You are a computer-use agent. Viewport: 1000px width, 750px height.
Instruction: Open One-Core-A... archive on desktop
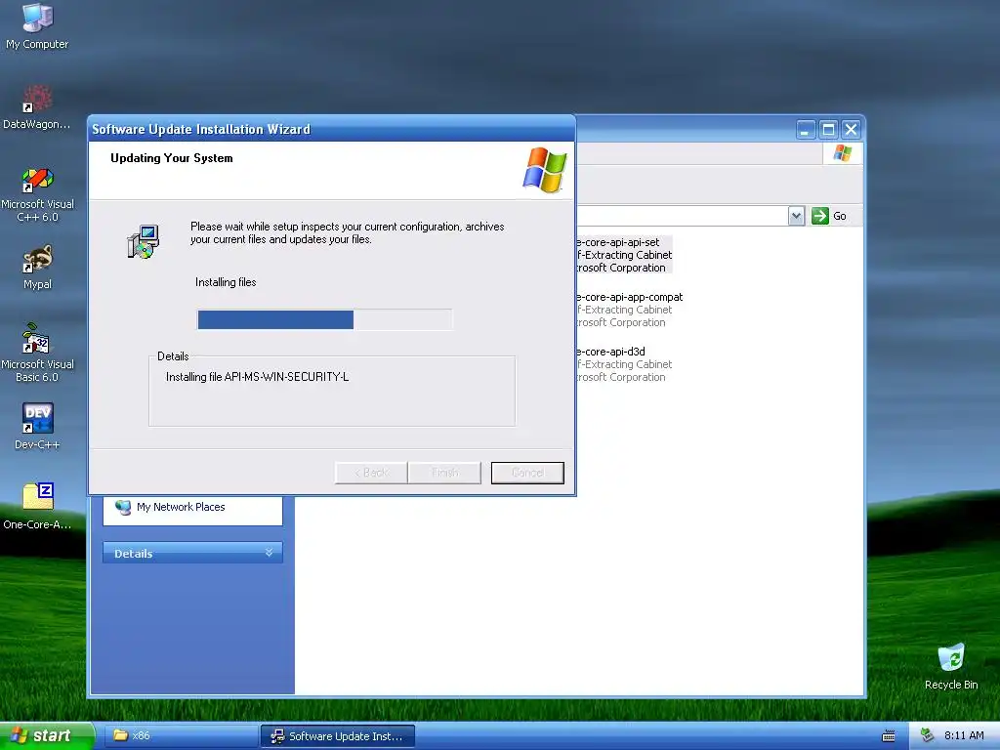[x=37, y=507]
